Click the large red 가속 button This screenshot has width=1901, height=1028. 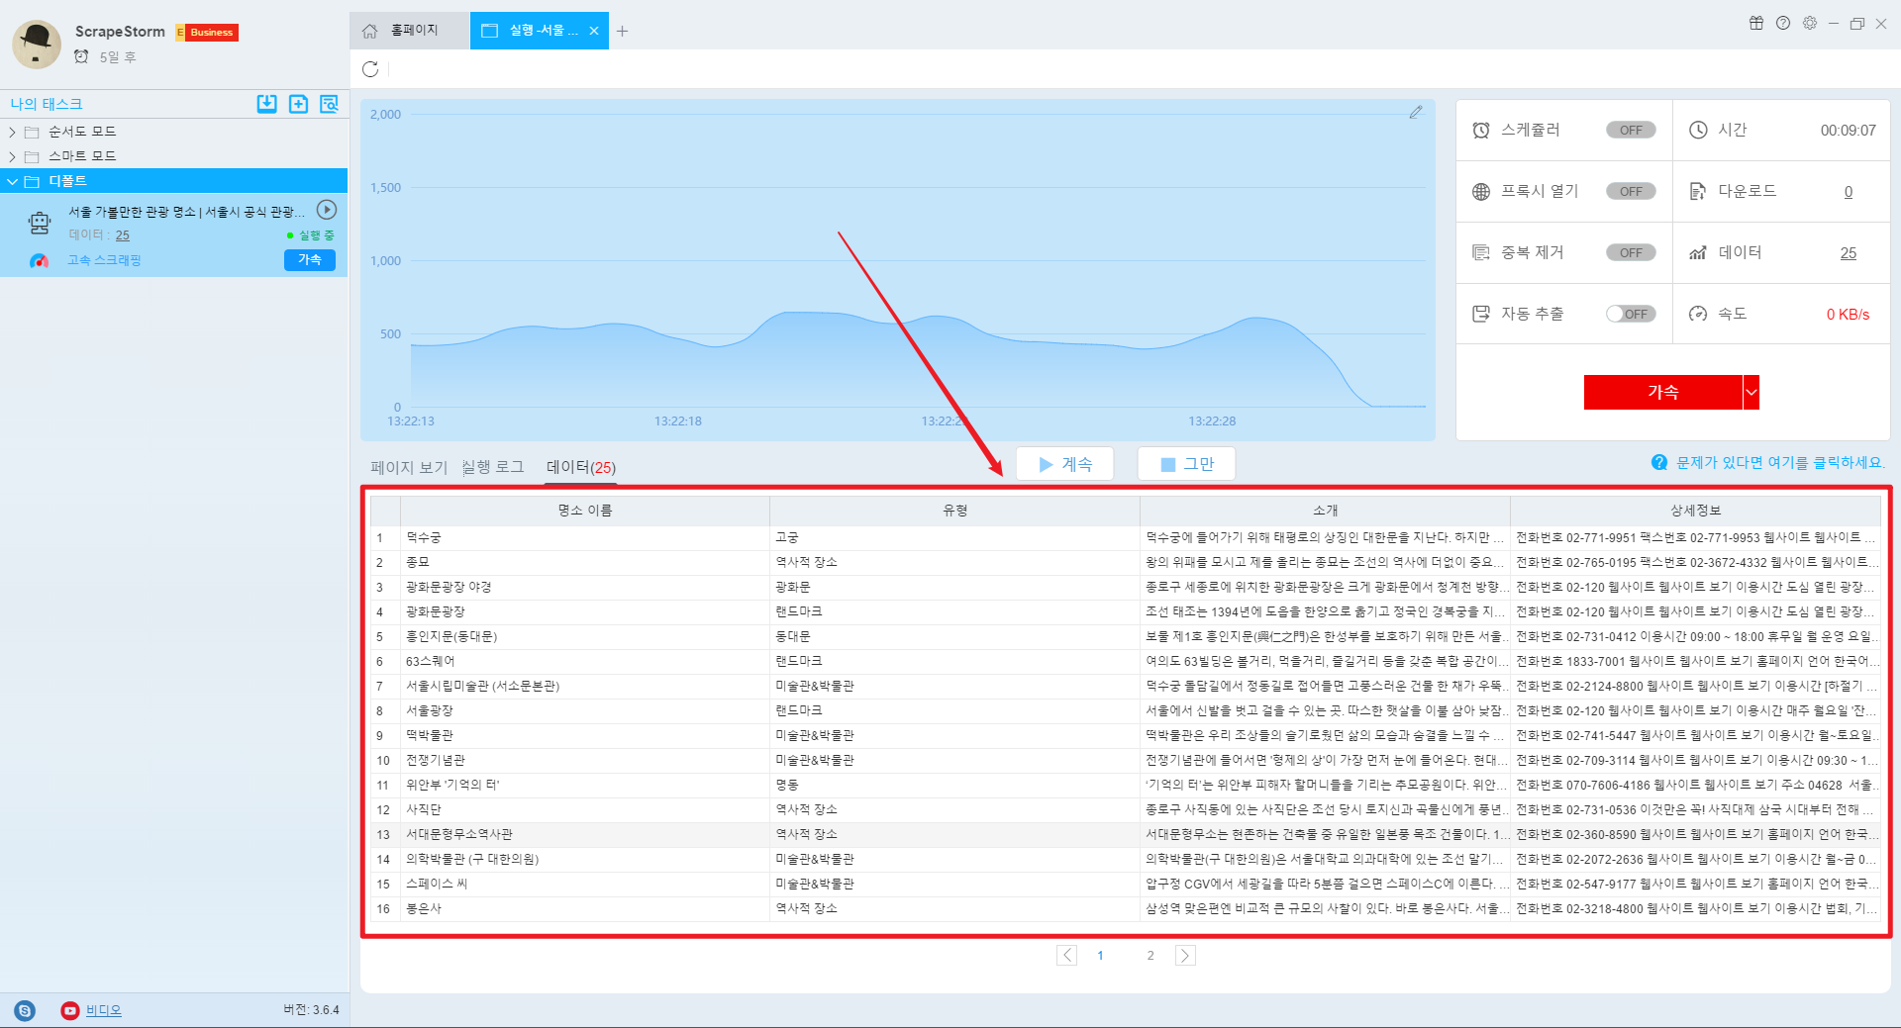1663,392
